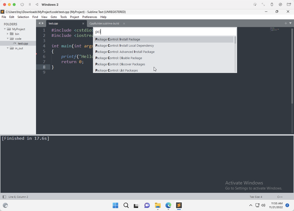Select the MyProject folder label
The image size is (294, 211).
19,29
